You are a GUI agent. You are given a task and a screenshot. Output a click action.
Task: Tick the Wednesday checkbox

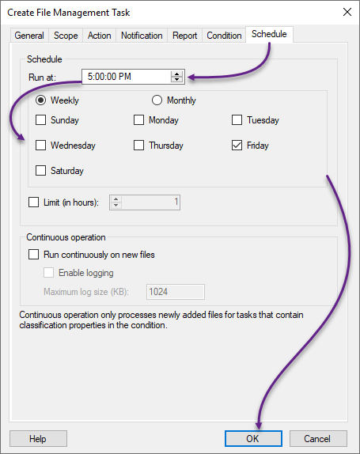[x=40, y=145]
